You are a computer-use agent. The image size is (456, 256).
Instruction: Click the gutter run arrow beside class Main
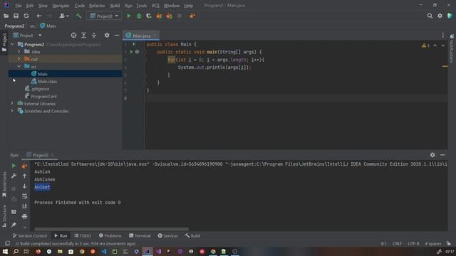coord(134,44)
